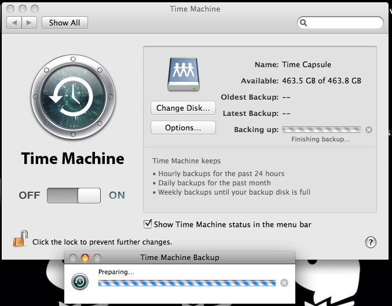Click the Preparing… label
This screenshot has width=392, height=306.
coord(116,272)
